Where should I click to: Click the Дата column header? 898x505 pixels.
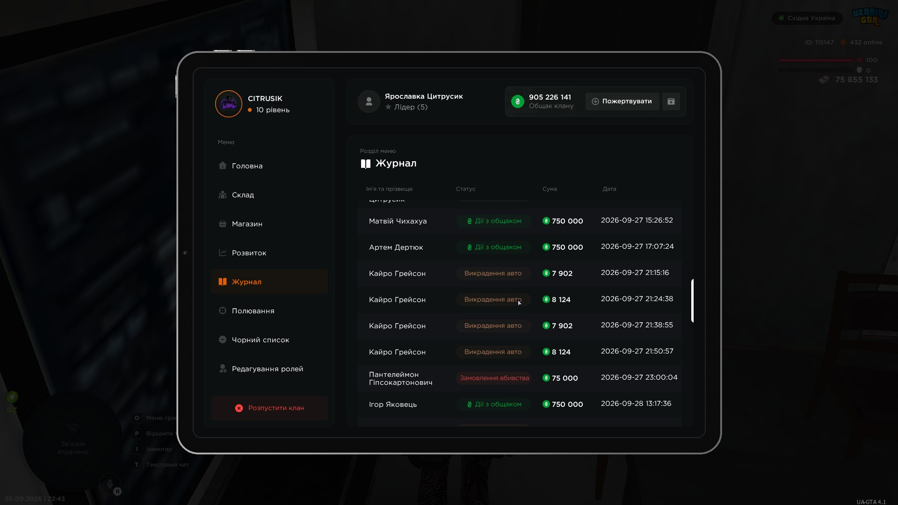coord(609,189)
